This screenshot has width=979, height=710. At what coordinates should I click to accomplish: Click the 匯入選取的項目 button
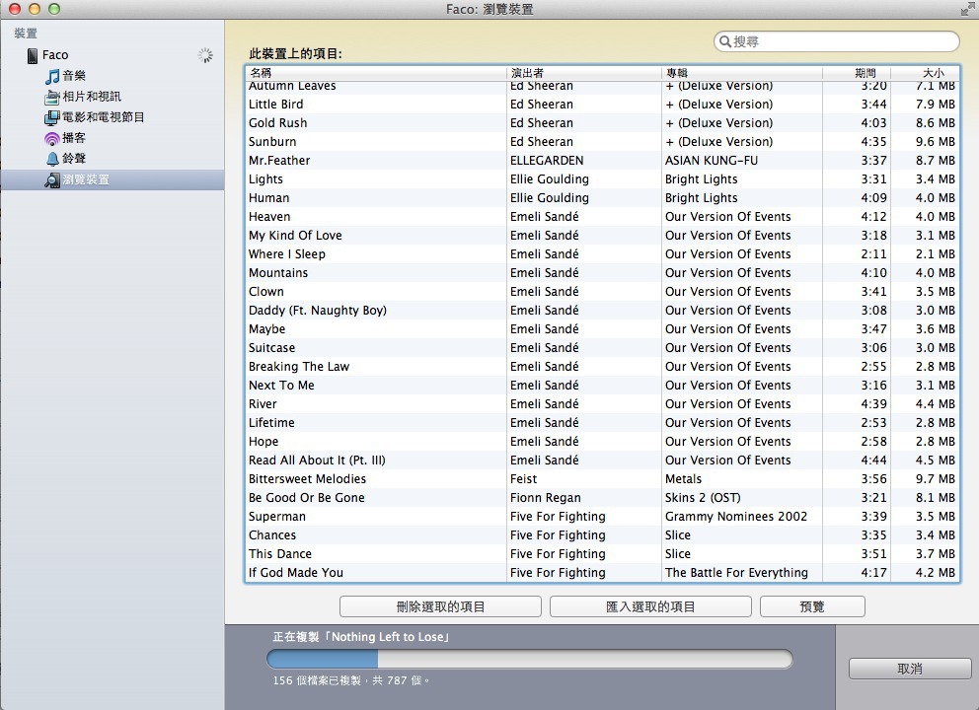pyautogui.click(x=650, y=606)
